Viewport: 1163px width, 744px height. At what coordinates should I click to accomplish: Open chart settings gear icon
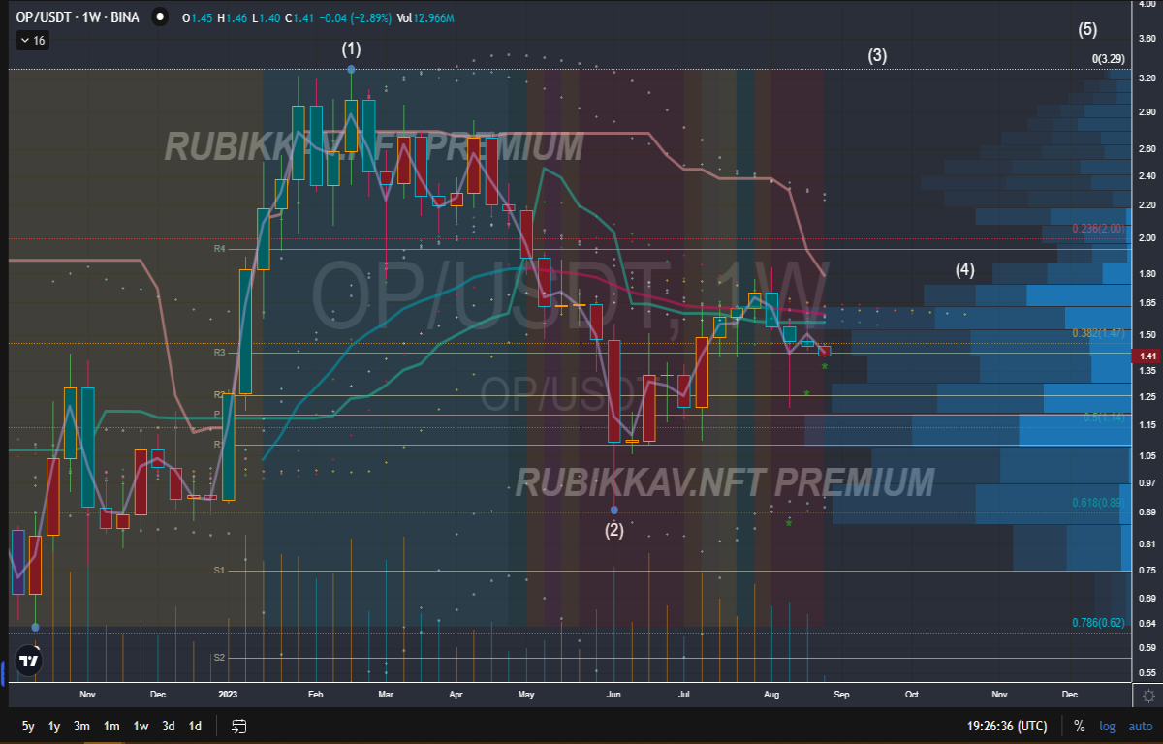click(x=1147, y=696)
